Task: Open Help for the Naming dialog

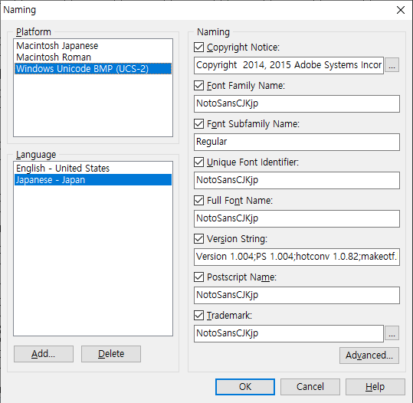Action: (375, 387)
